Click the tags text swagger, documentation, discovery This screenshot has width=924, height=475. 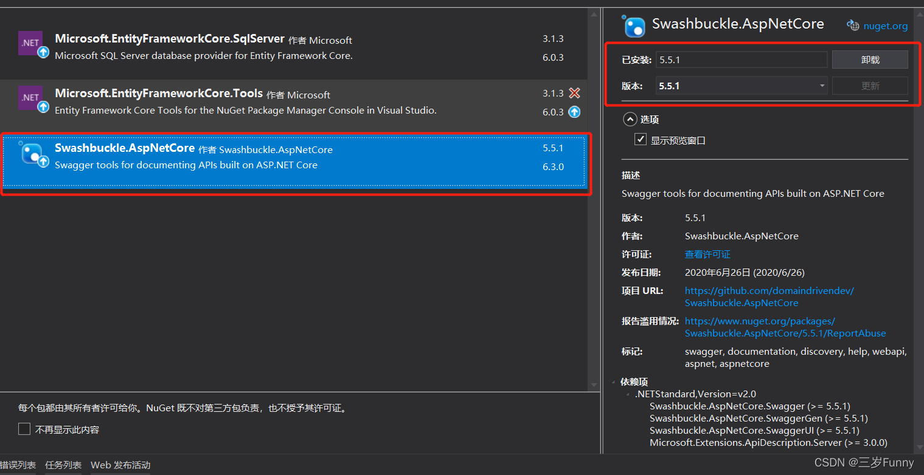pyautogui.click(x=796, y=357)
